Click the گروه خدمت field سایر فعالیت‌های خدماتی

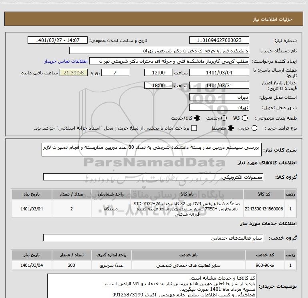153,238
